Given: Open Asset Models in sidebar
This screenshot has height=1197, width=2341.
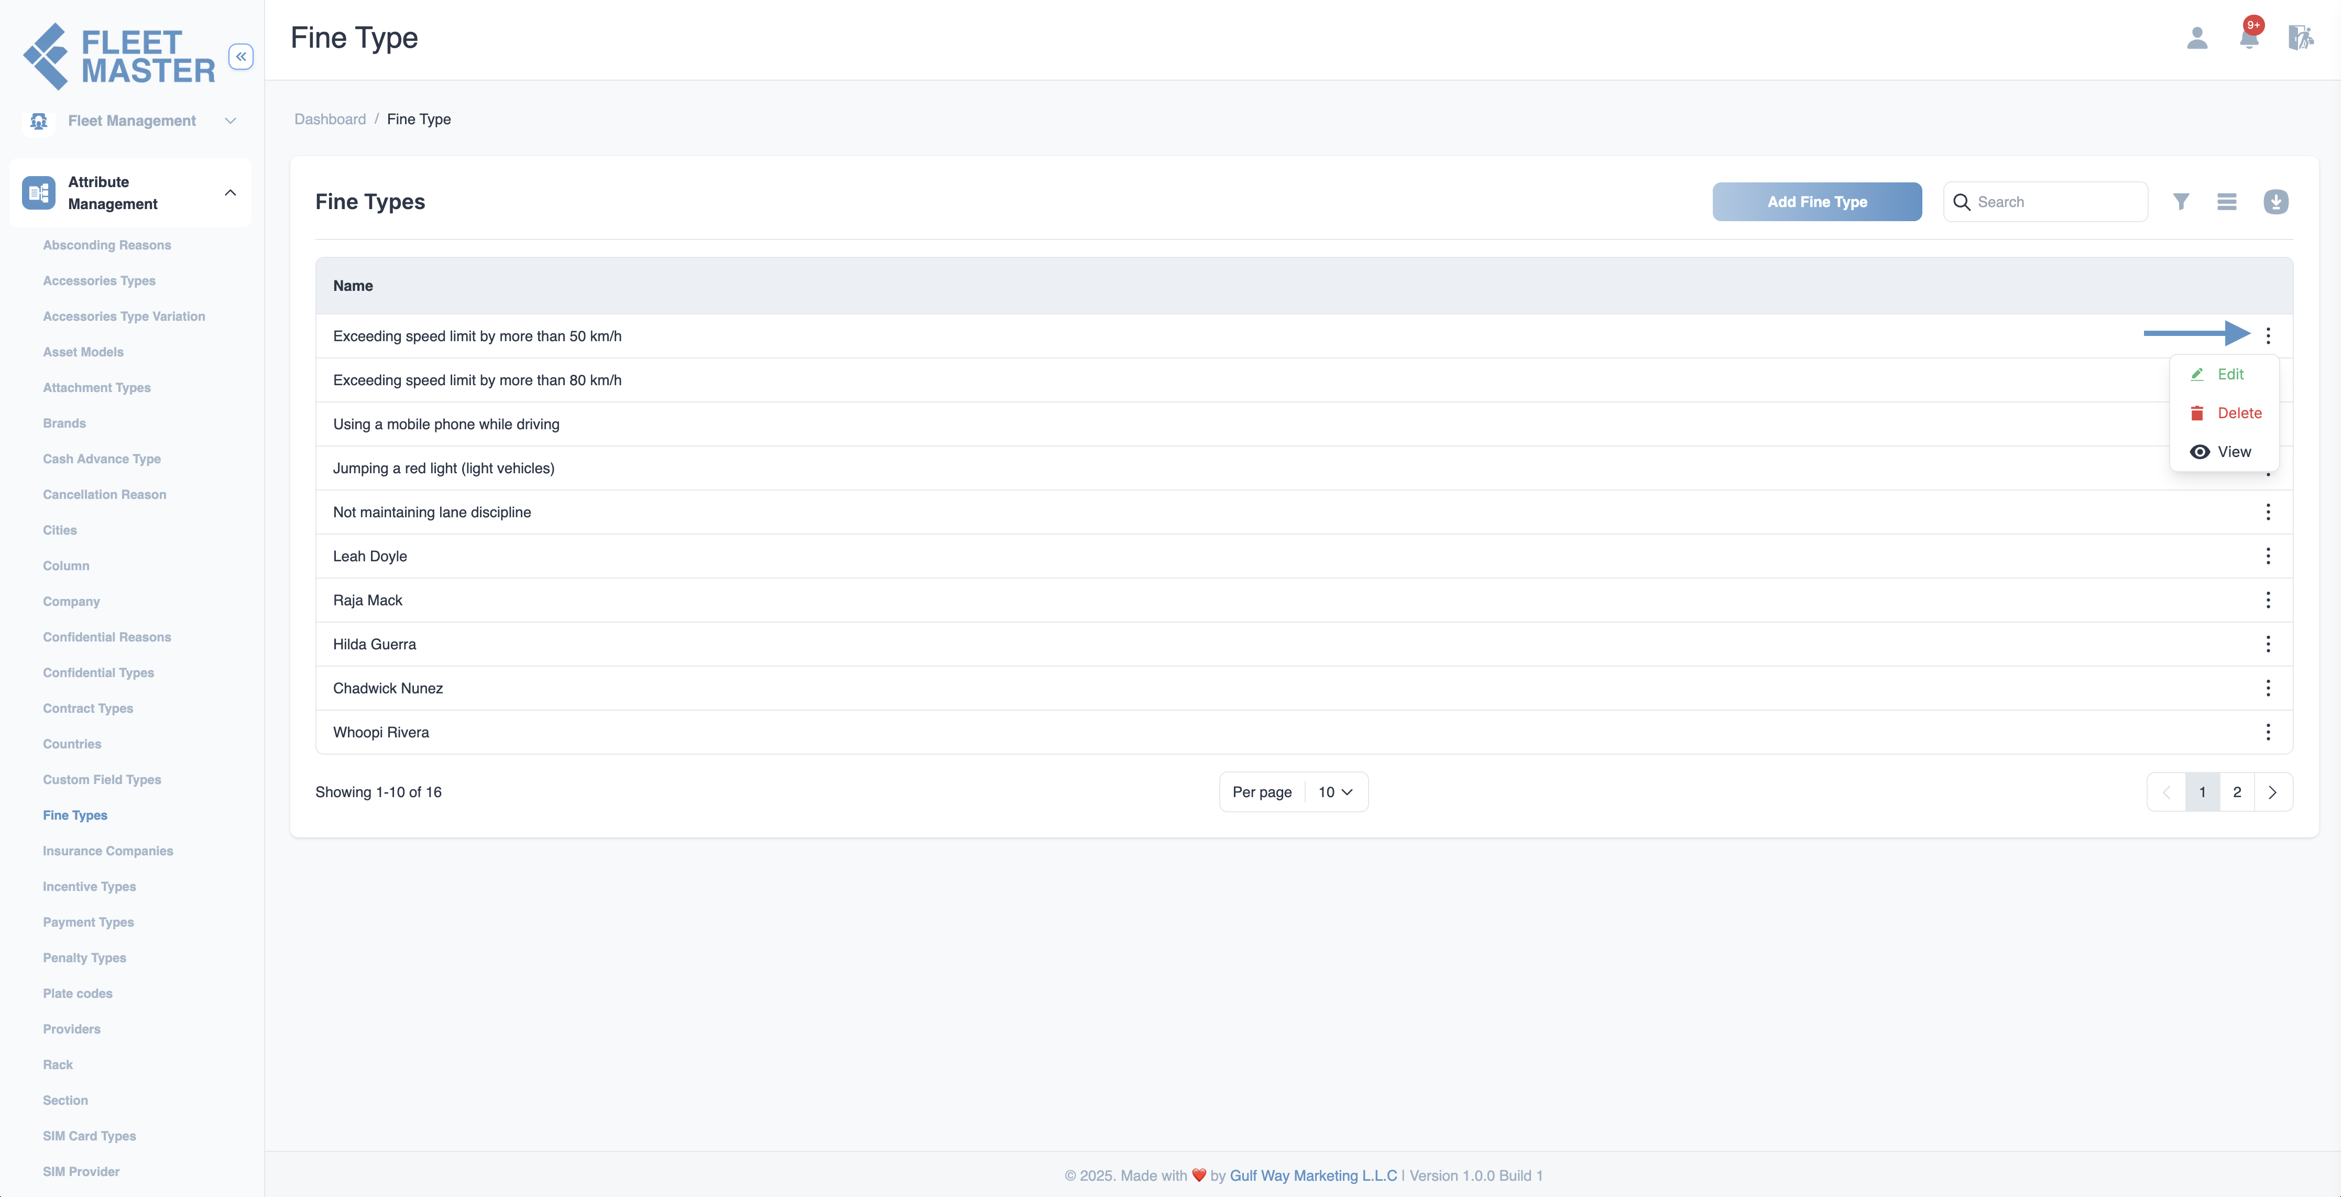Looking at the screenshot, I should pyautogui.click(x=83, y=352).
